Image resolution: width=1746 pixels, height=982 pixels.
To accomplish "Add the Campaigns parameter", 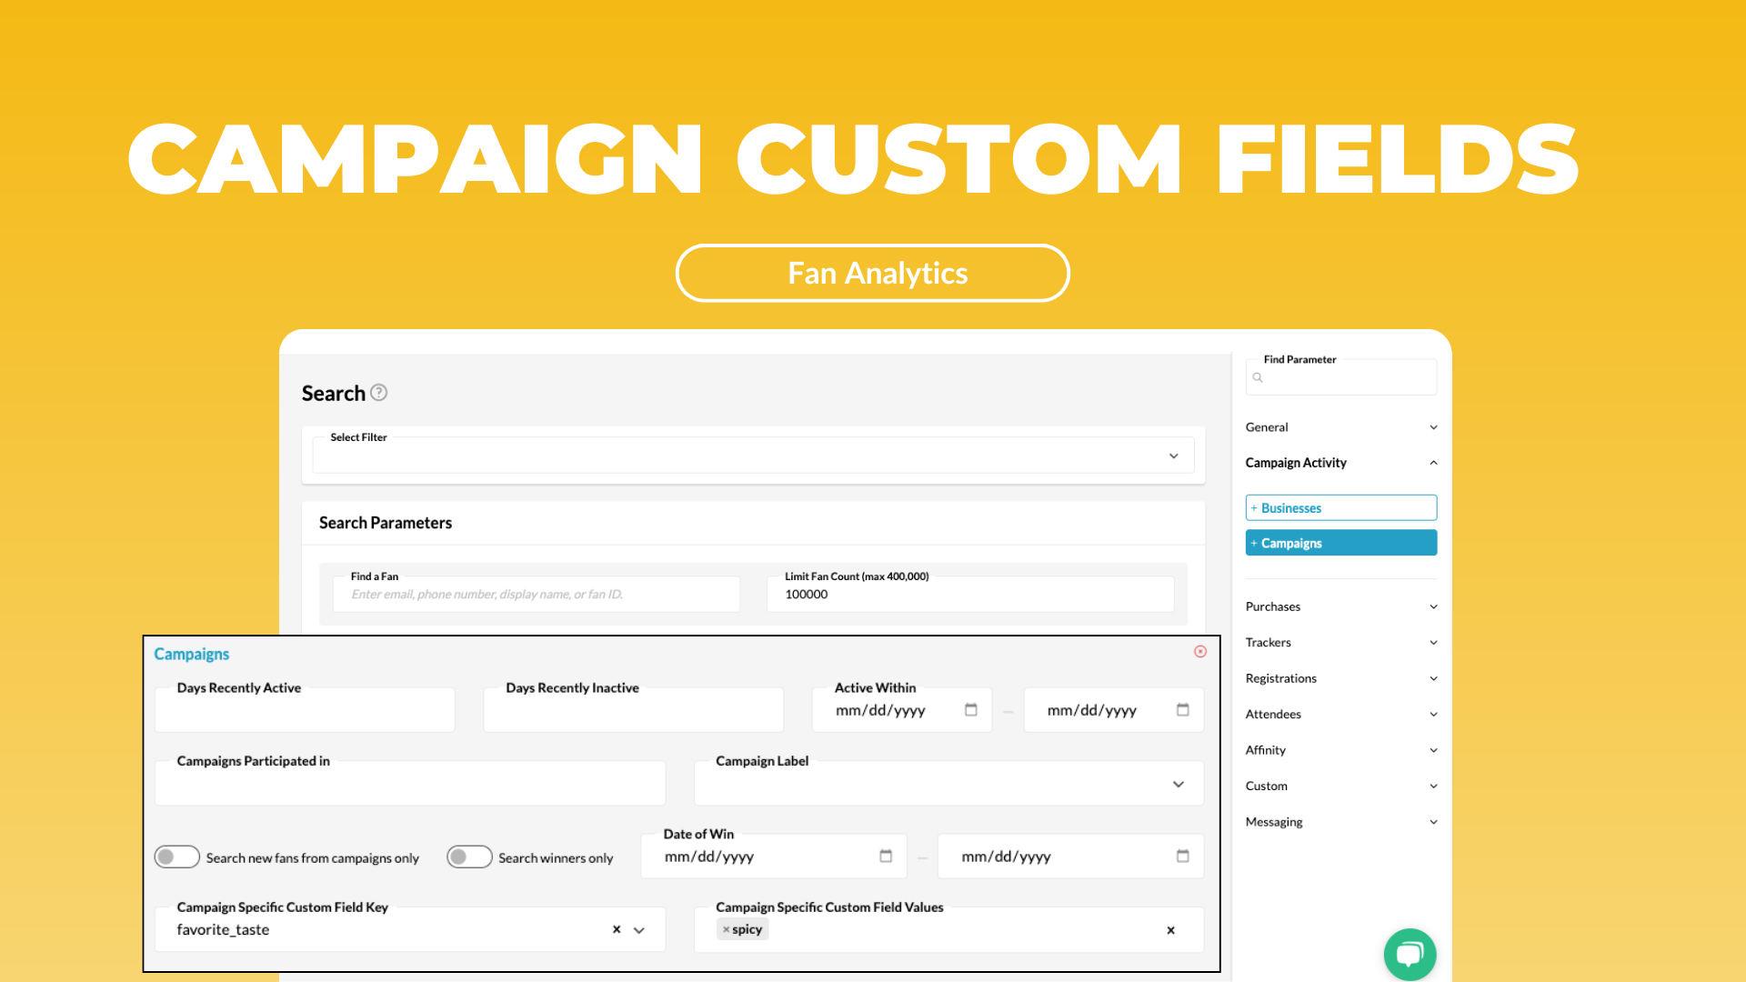I will pos(1341,543).
